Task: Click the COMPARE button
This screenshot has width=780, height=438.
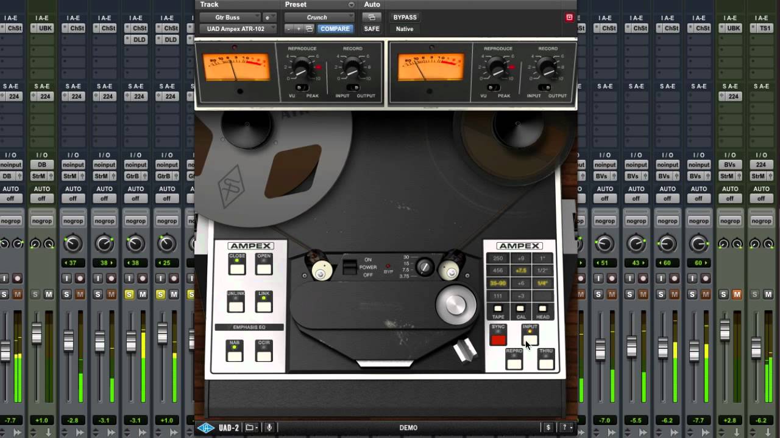Action: (335, 29)
